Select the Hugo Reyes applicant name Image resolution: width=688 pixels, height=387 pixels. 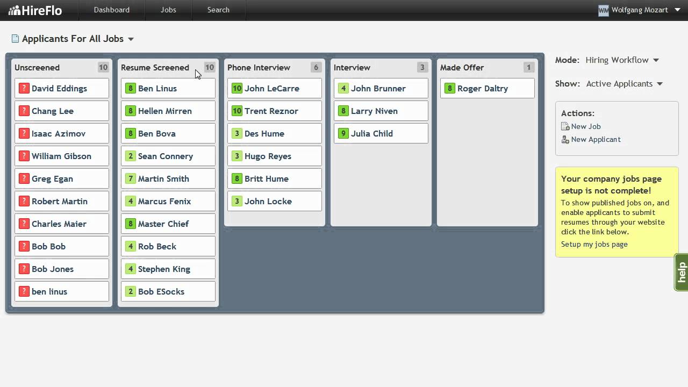(x=268, y=156)
